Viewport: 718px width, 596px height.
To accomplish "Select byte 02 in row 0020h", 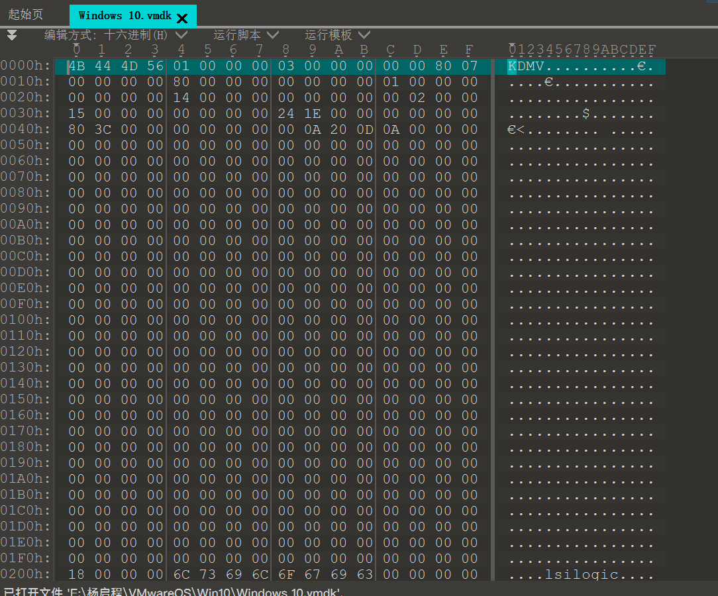I will 417,97.
